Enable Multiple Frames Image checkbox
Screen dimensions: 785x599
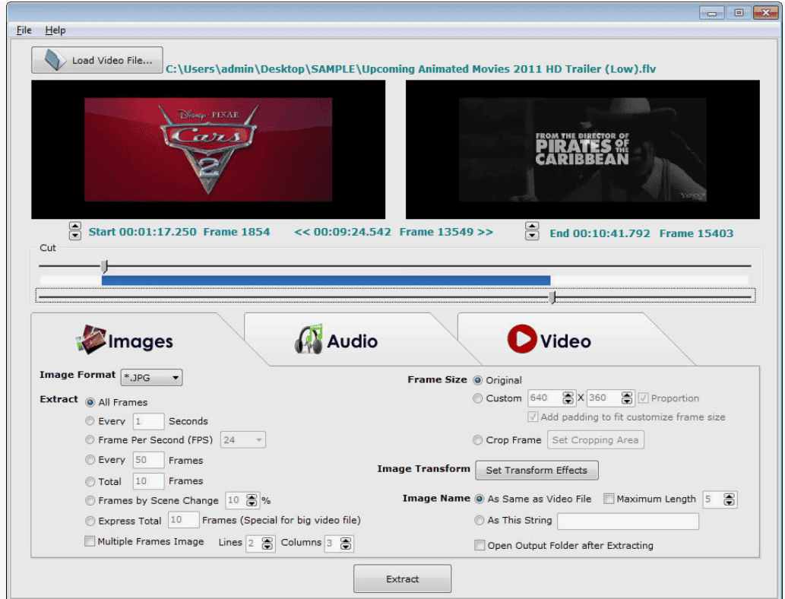point(90,541)
